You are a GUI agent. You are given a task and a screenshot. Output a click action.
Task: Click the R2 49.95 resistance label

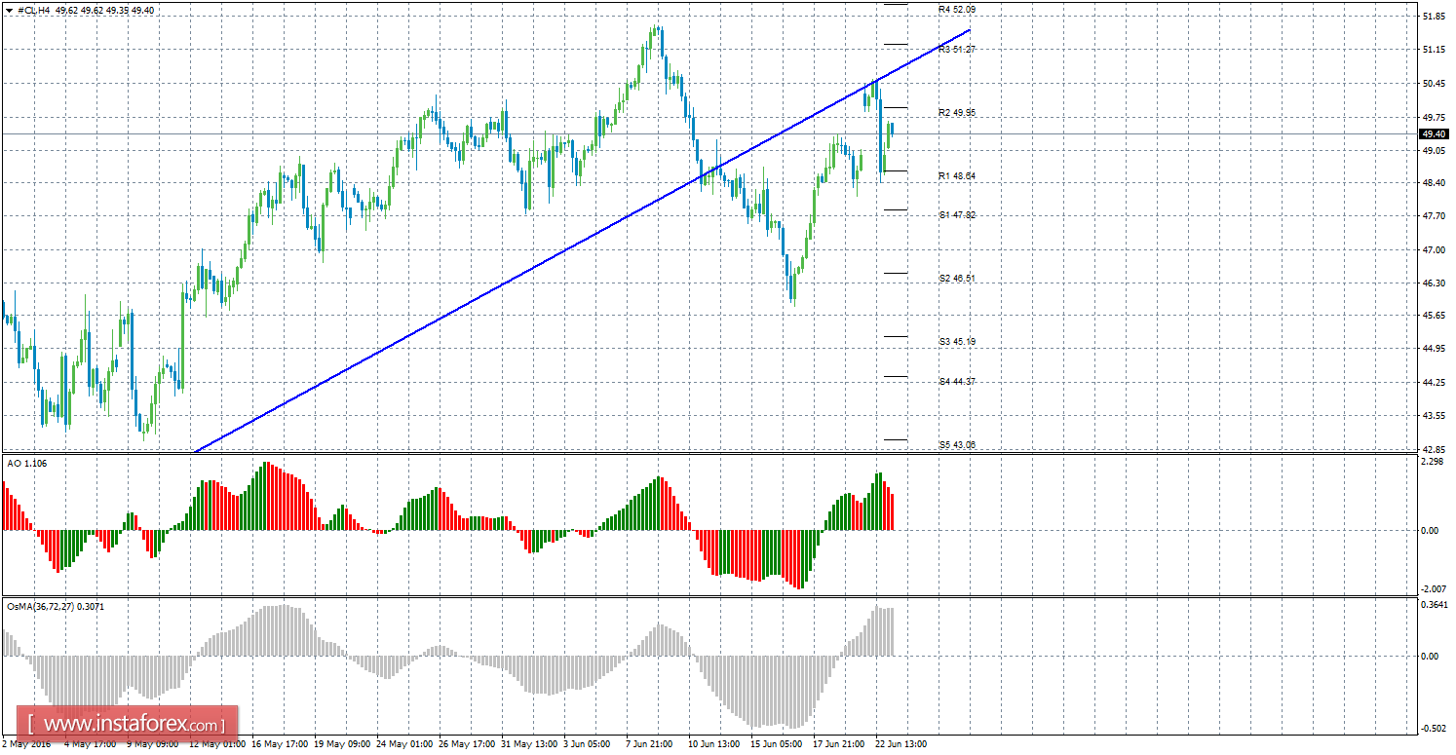(957, 113)
